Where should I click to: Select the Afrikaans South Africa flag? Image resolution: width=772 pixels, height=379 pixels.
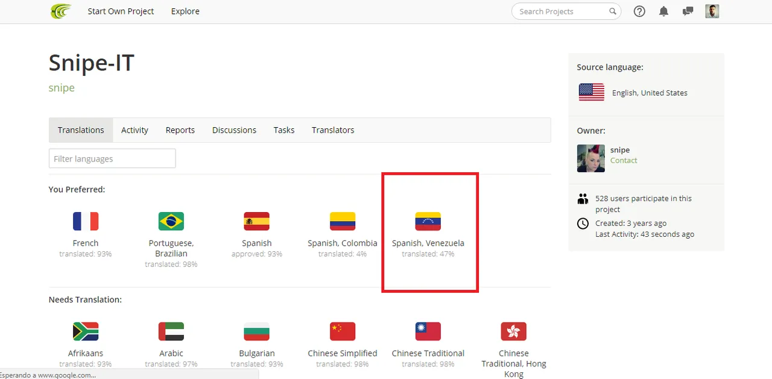click(x=86, y=331)
